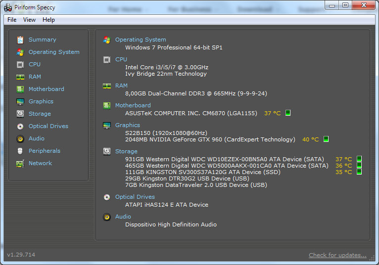
Task: Click the Network card icon in sidebar
Action: click(20, 164)
